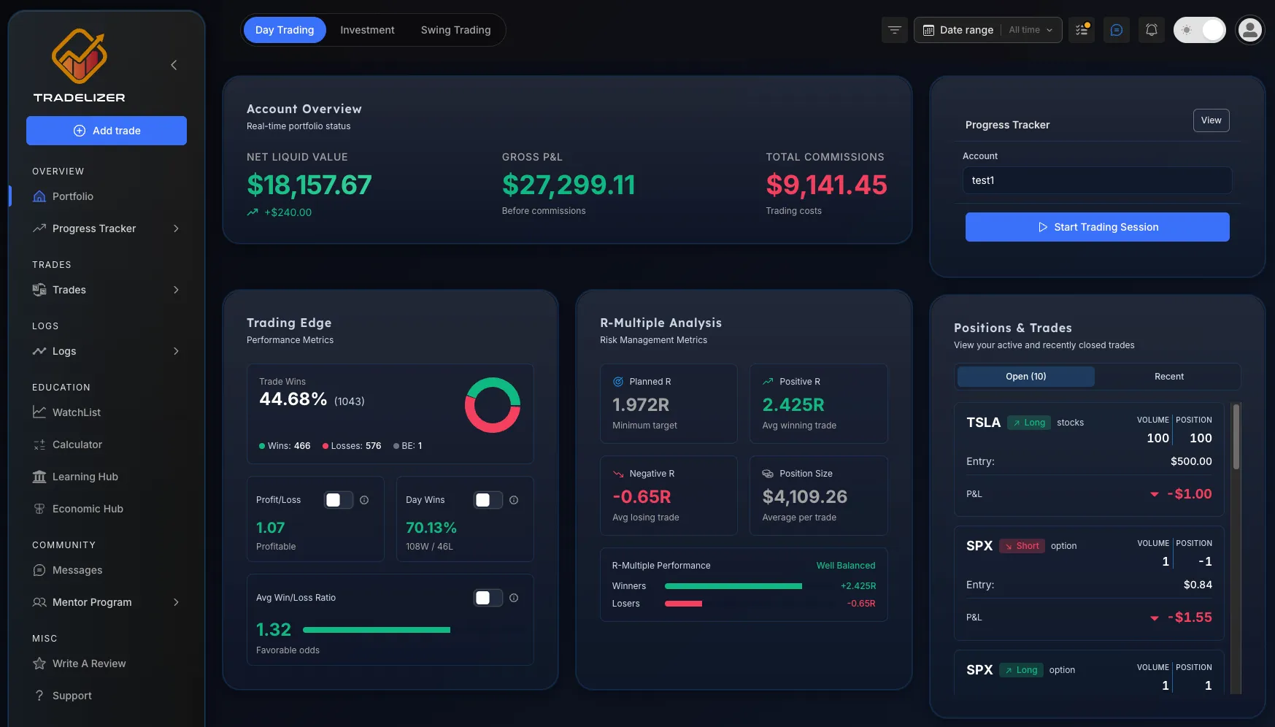Click the Tradelizer logo
The image size is (1275, 727).
pos(79,66)
